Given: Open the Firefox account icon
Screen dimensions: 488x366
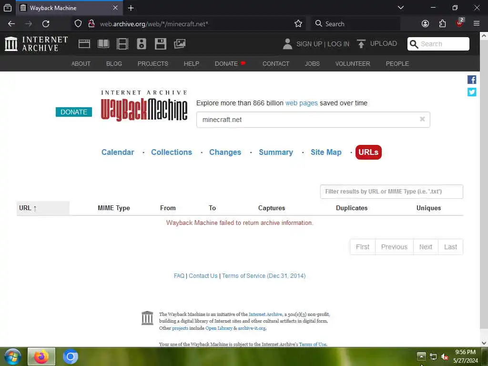Looking at the screenshot, I should tap(425, 24).
